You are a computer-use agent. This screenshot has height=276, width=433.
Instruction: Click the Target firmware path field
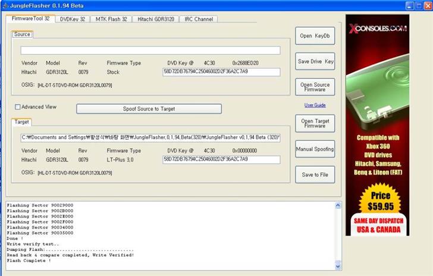(150, 137)
